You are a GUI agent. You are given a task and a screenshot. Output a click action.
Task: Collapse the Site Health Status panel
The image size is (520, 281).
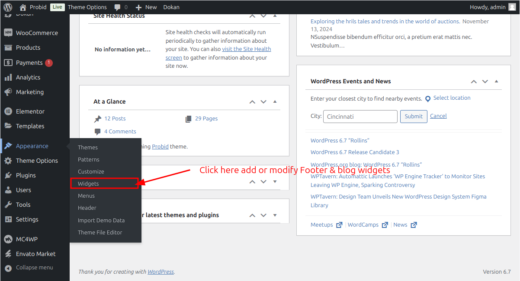click(x=275, y=16)
